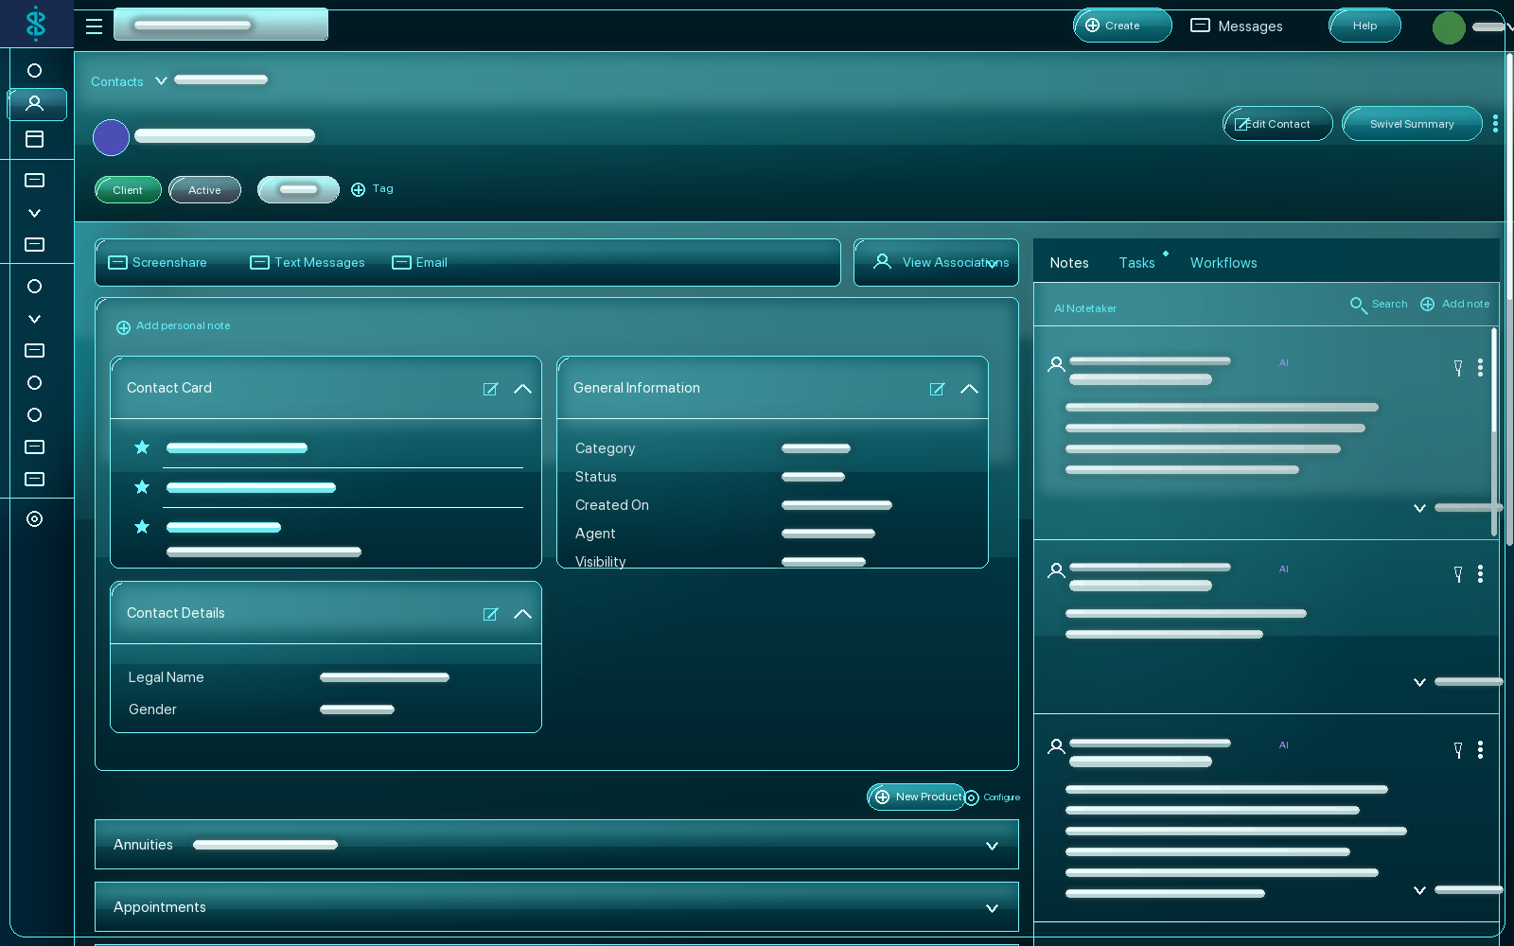Expand the Annuities section
The height and width of the screenshot is (946, 1514).
992,846
